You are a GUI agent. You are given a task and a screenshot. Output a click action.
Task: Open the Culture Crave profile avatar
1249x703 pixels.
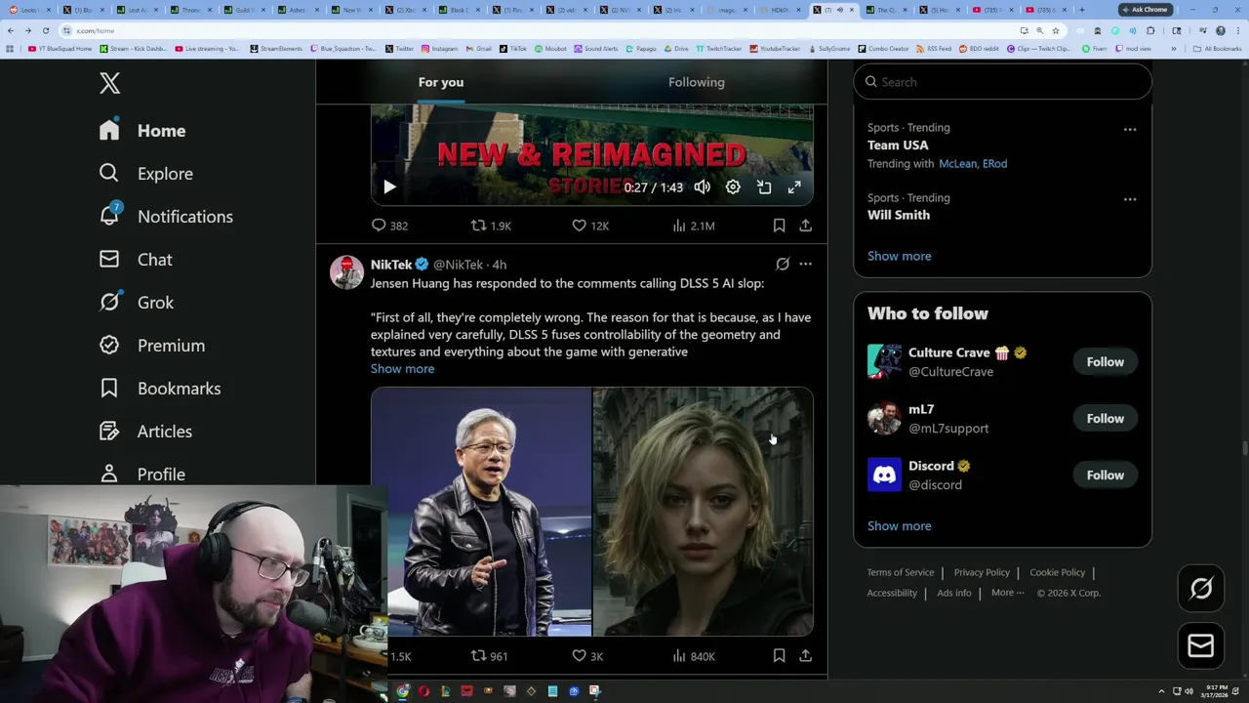point(884,362)
